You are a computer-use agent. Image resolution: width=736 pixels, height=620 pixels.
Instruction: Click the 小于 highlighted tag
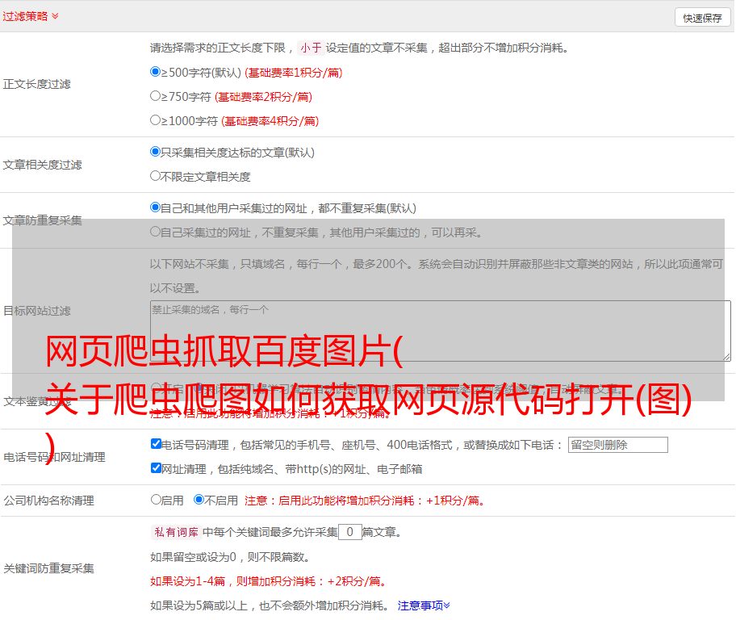tap(311, 48)
